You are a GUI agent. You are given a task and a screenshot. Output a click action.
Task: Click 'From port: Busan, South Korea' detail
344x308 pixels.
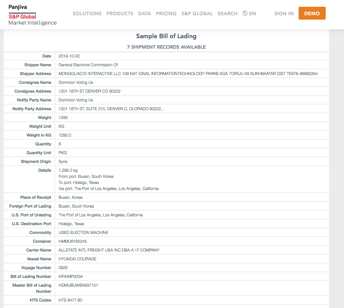[86, 176]
